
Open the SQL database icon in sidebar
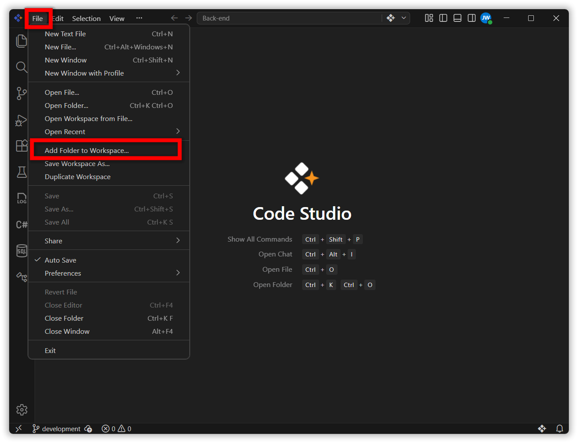[21, 251]
